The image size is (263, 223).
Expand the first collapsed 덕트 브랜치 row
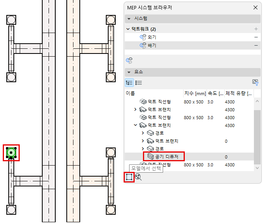point(135,110)
